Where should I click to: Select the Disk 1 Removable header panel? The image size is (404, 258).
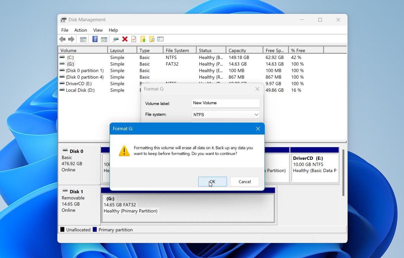pos(79,205)
